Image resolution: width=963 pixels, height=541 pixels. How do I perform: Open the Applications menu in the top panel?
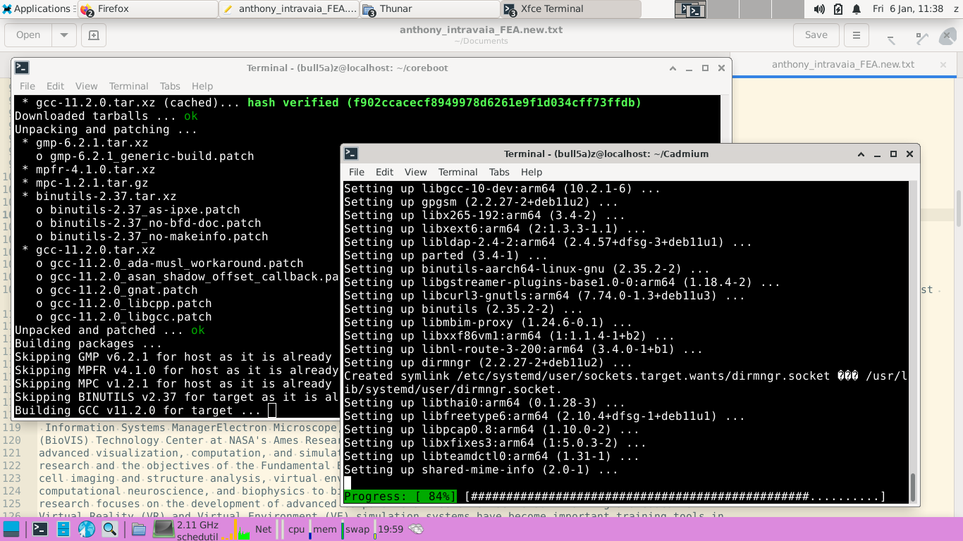36,9
